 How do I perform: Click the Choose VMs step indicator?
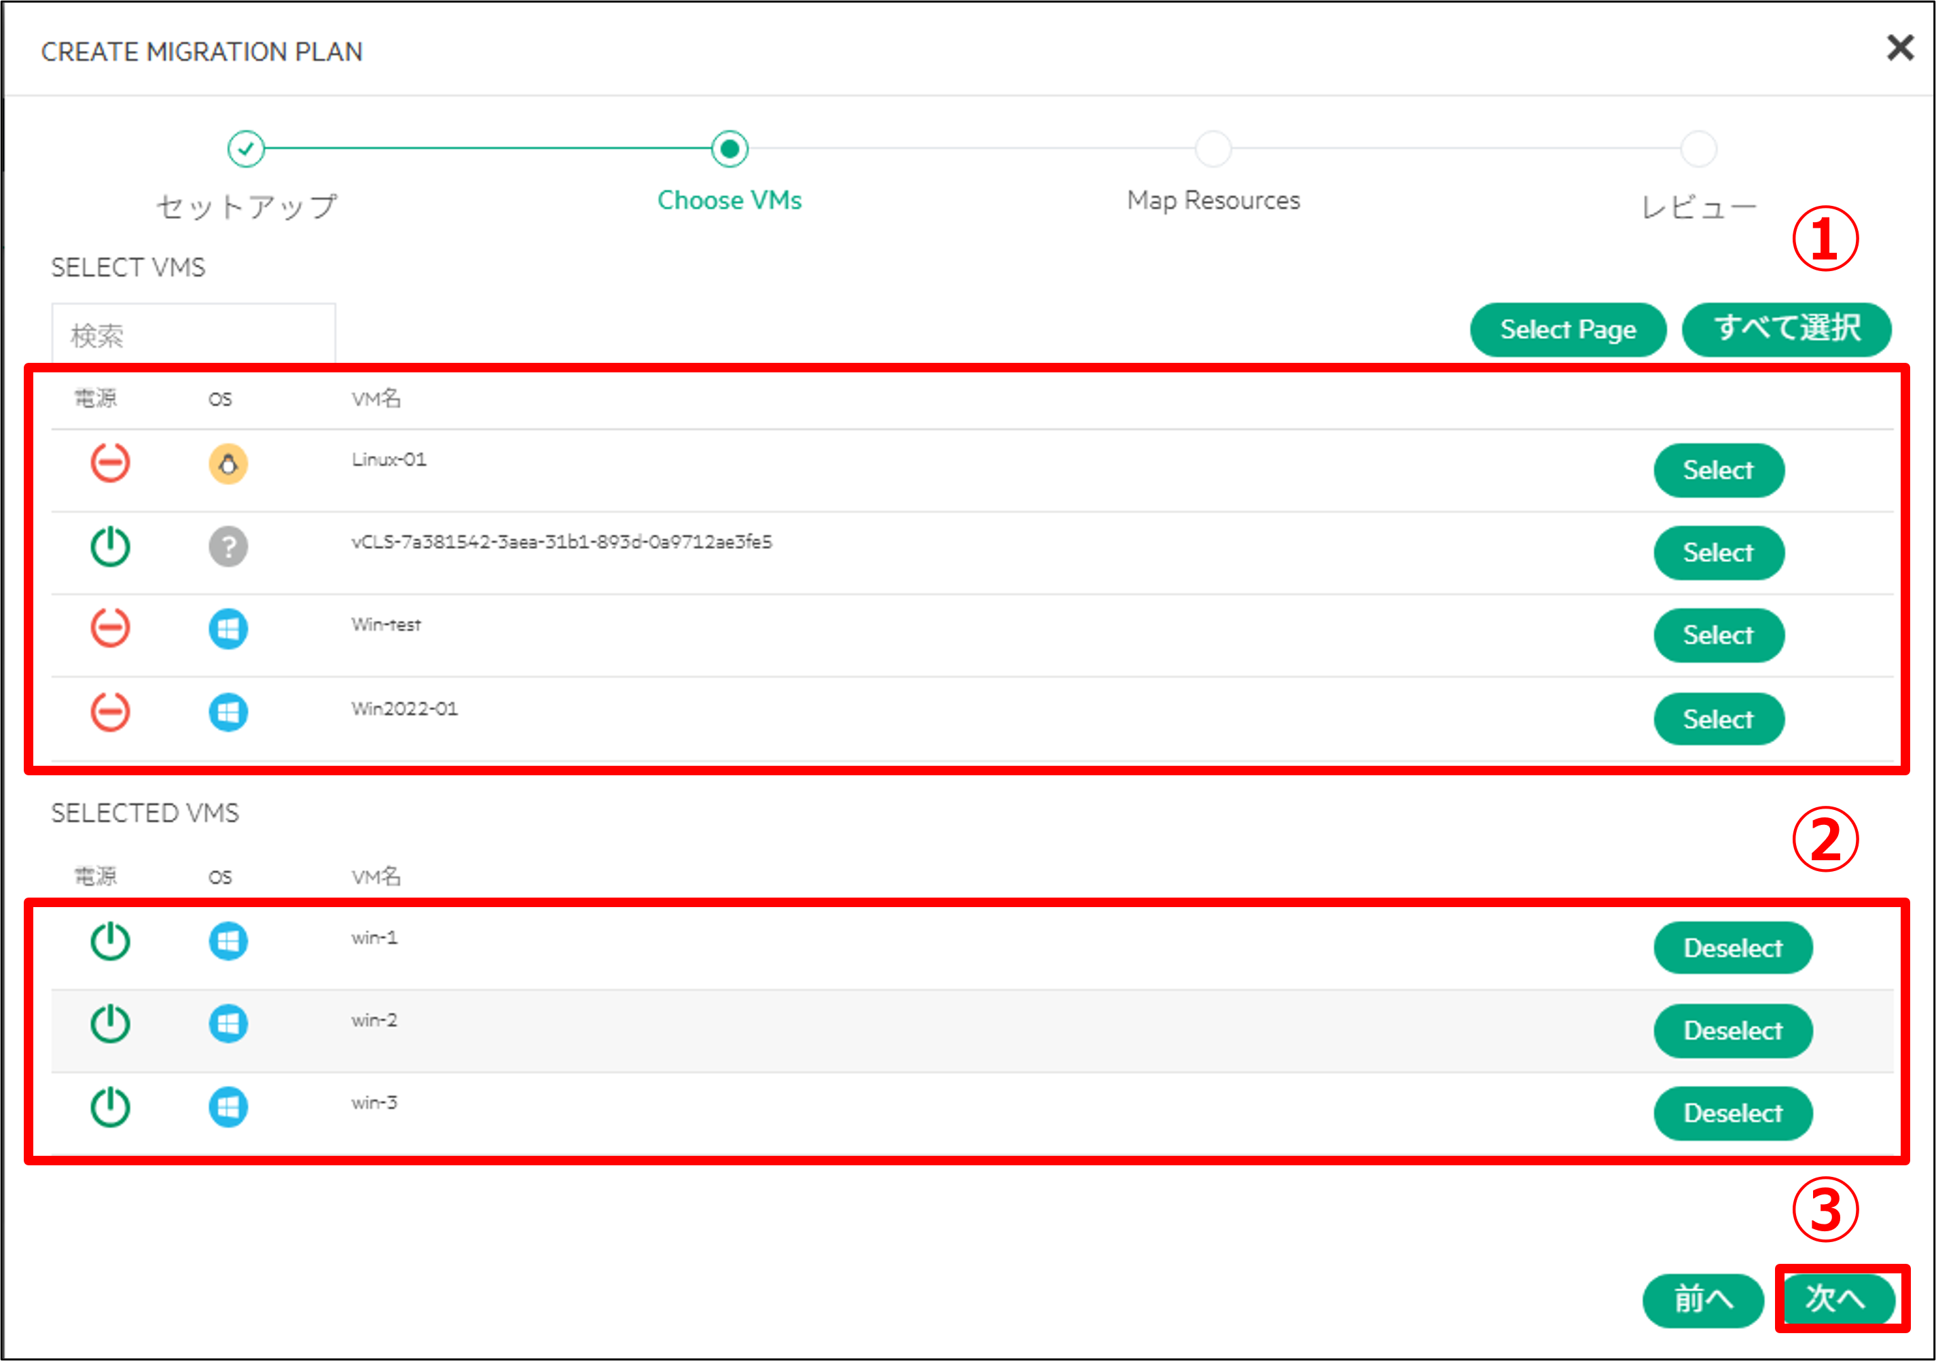[x=730, y=149]
